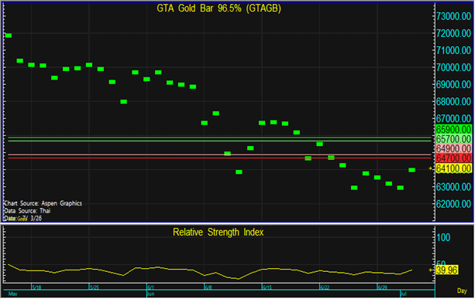Click the May month label
Screen dimensions: 475x299
click(12, 294)
